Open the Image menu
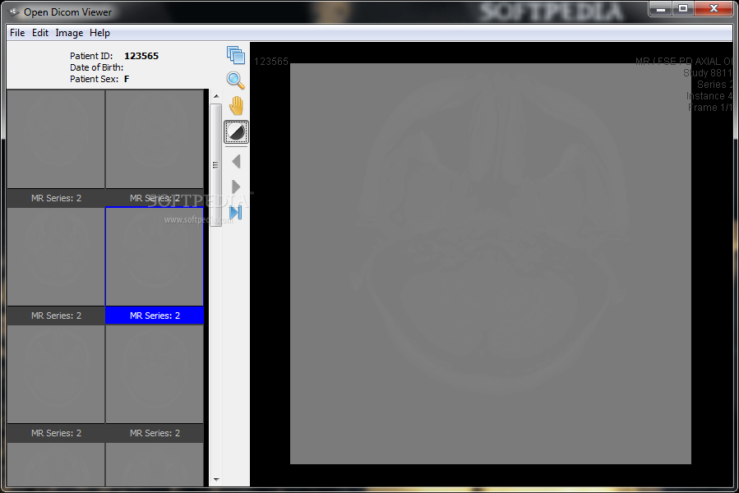 [x=69, y=33]
